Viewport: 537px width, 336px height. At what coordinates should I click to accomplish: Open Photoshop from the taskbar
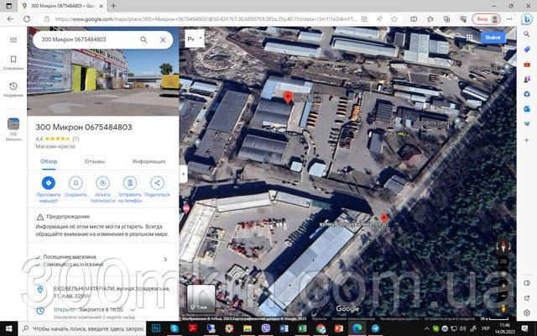156,328
